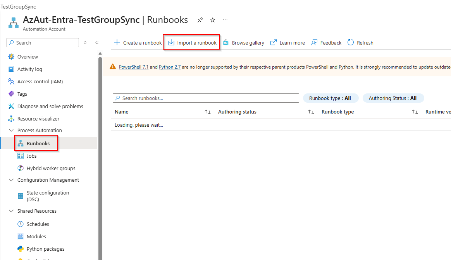Click the Browse gallery bag icon
The image size is (451, 260).
226,43
